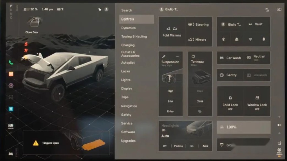Click the lock icon in status bar

[100, 9]
